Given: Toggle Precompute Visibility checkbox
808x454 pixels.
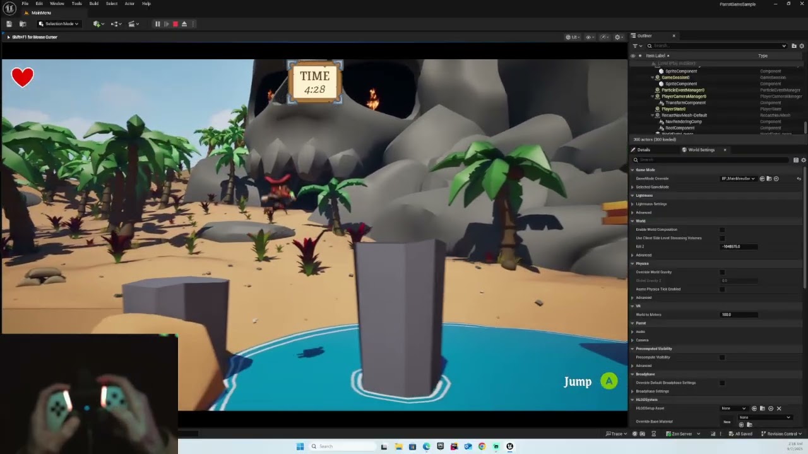Looking at the screenshot, I should pos(722,358).
